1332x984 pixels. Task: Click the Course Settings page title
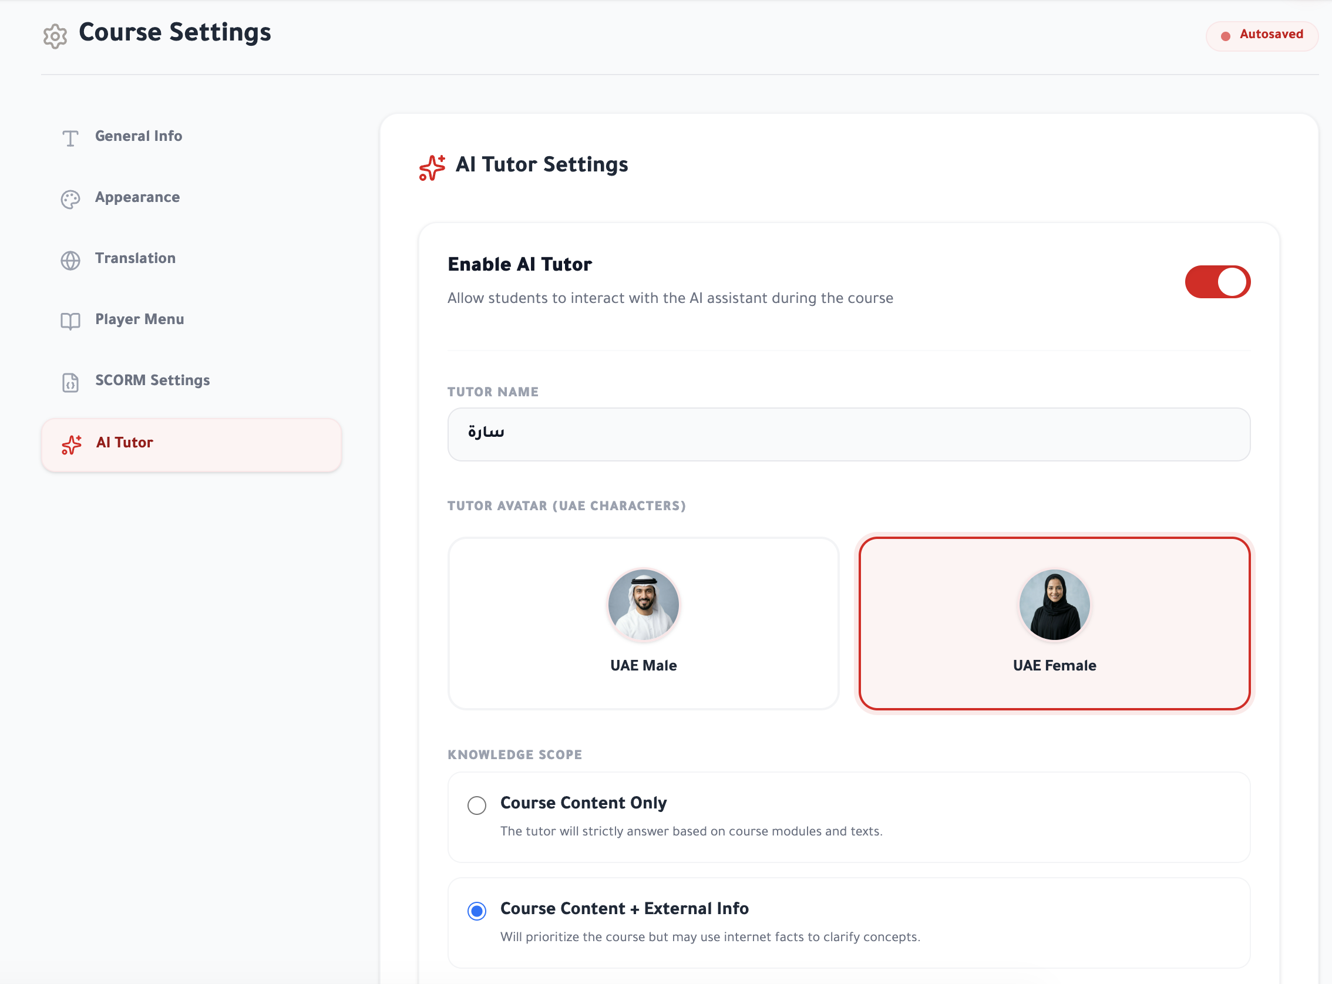point(174,33)
